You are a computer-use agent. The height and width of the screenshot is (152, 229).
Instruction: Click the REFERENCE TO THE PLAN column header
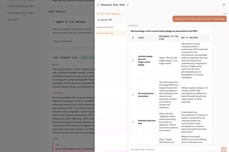pyautogui.click(x=168, y=38)
